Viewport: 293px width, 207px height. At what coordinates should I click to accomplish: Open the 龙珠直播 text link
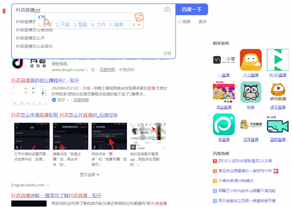click(251, 139)
